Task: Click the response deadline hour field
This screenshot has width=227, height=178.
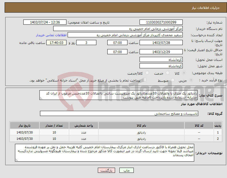Action: click(x=117, y=42)
